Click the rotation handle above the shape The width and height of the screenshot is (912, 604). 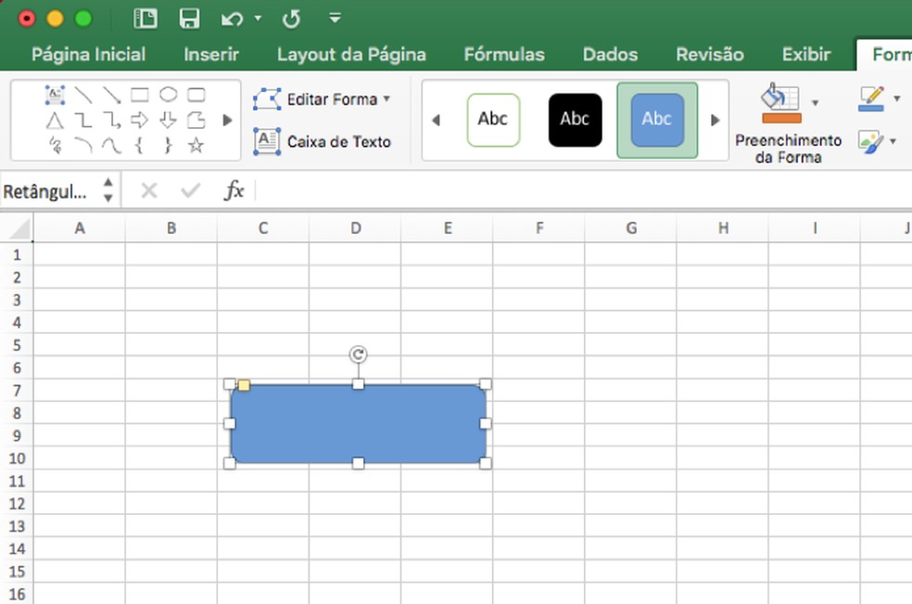tap(359, 354)
